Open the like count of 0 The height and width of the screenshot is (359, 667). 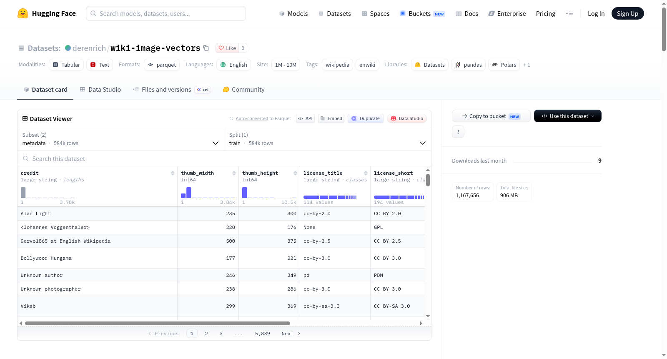coord(243,48)
